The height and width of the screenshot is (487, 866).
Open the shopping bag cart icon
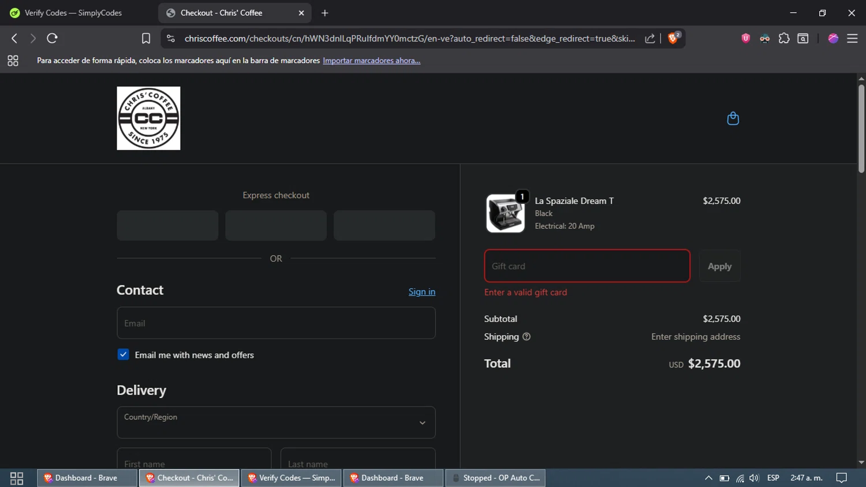pos(733,118)
